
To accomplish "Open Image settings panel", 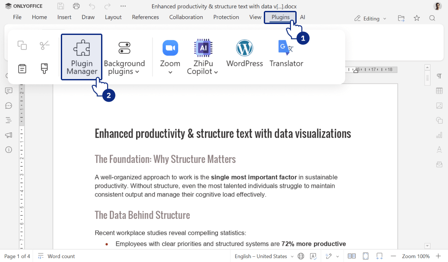I will click(x=439, y=105).
